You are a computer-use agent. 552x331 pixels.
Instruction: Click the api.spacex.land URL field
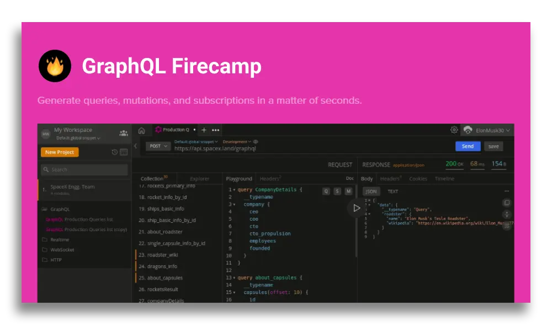pyautogui.click(x=215, y=148)
